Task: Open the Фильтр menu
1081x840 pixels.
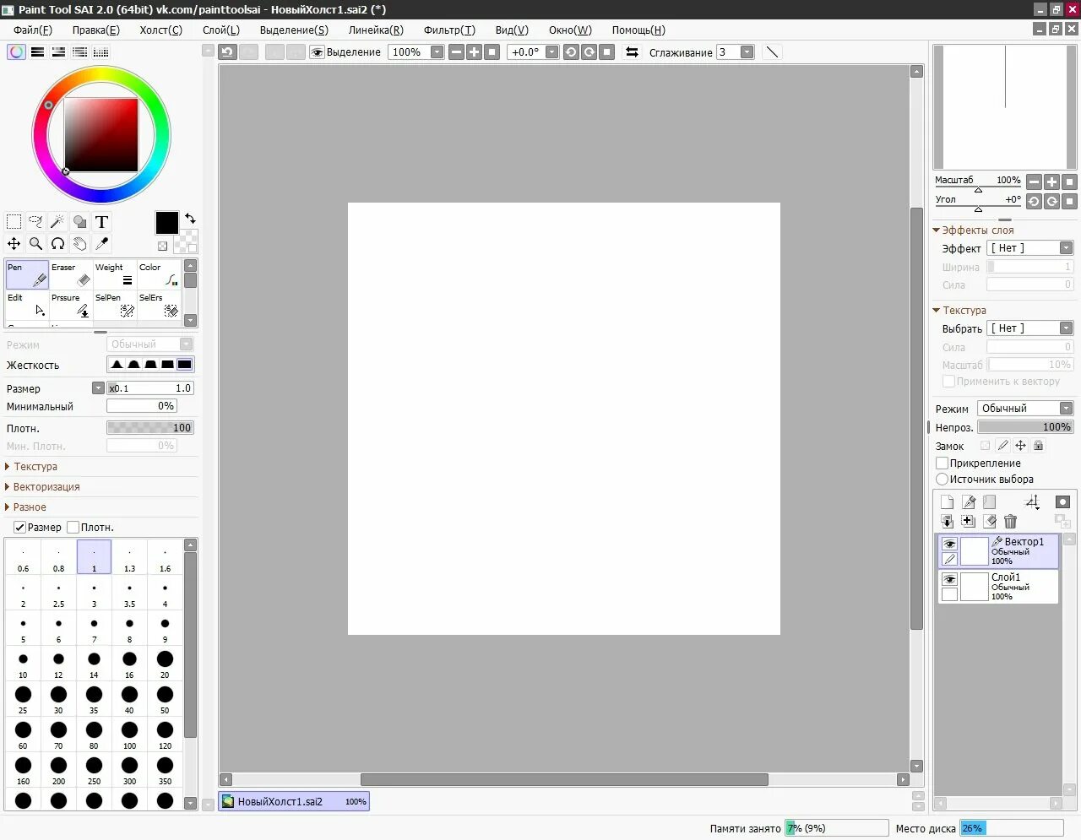Action: 449,30
